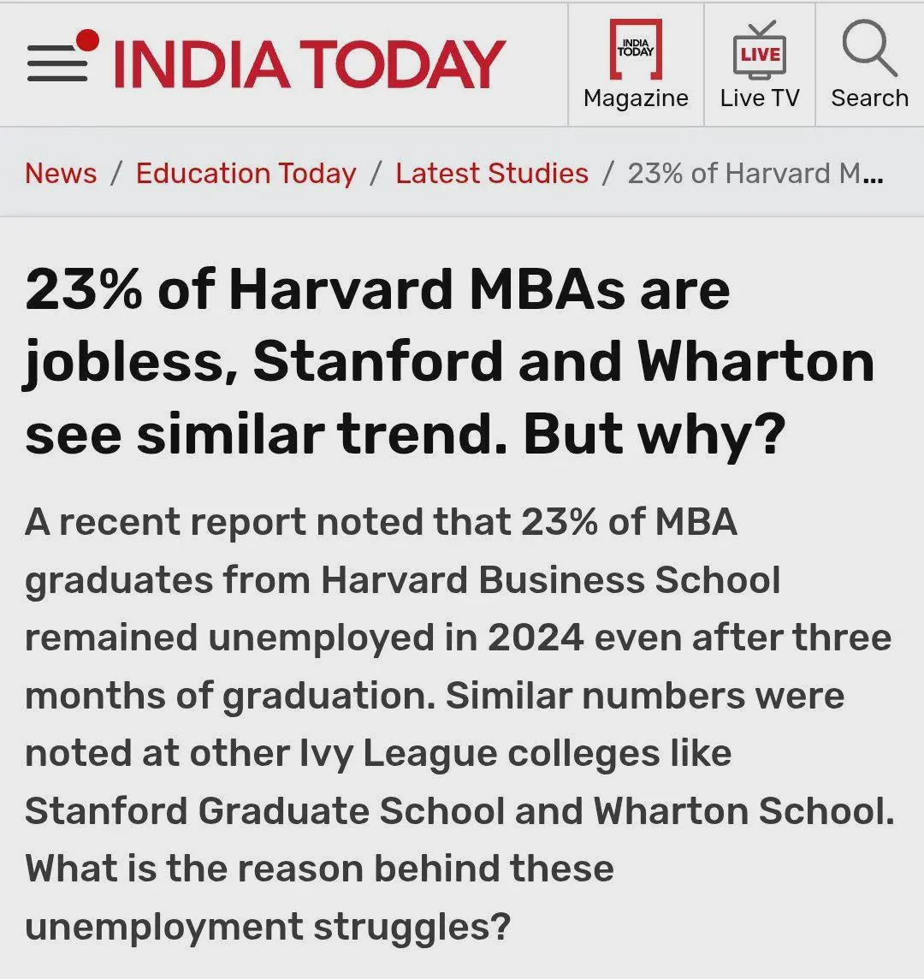Click the Search magnifying glass icon
Screen dimensions: 924x979
tap(869, 49)
